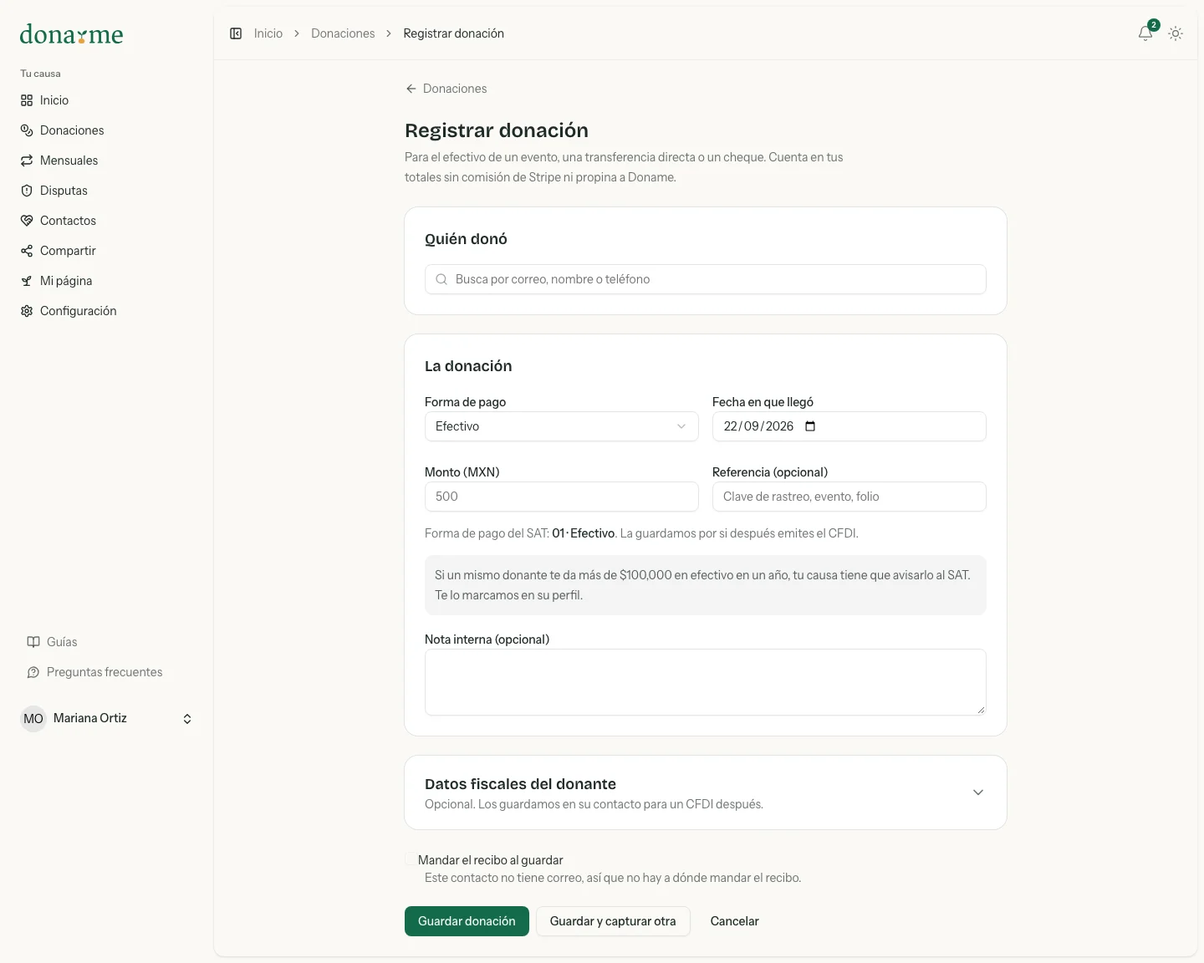Click the Inicio grid icon in sidebar

(27, 100)
